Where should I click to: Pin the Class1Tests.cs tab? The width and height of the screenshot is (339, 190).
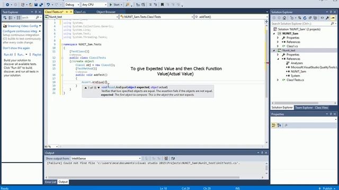click(x=67, y=12)
